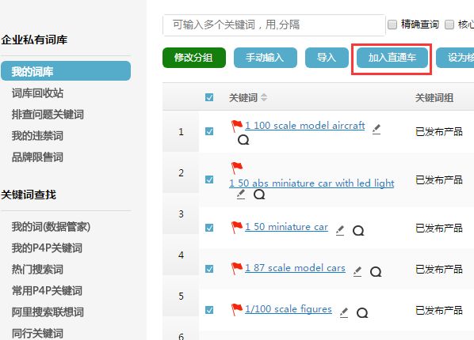Viewport: 474px width, 340px height.
Task: Open 词库回收站 in sidebar
Action: [x=37, y=93]
